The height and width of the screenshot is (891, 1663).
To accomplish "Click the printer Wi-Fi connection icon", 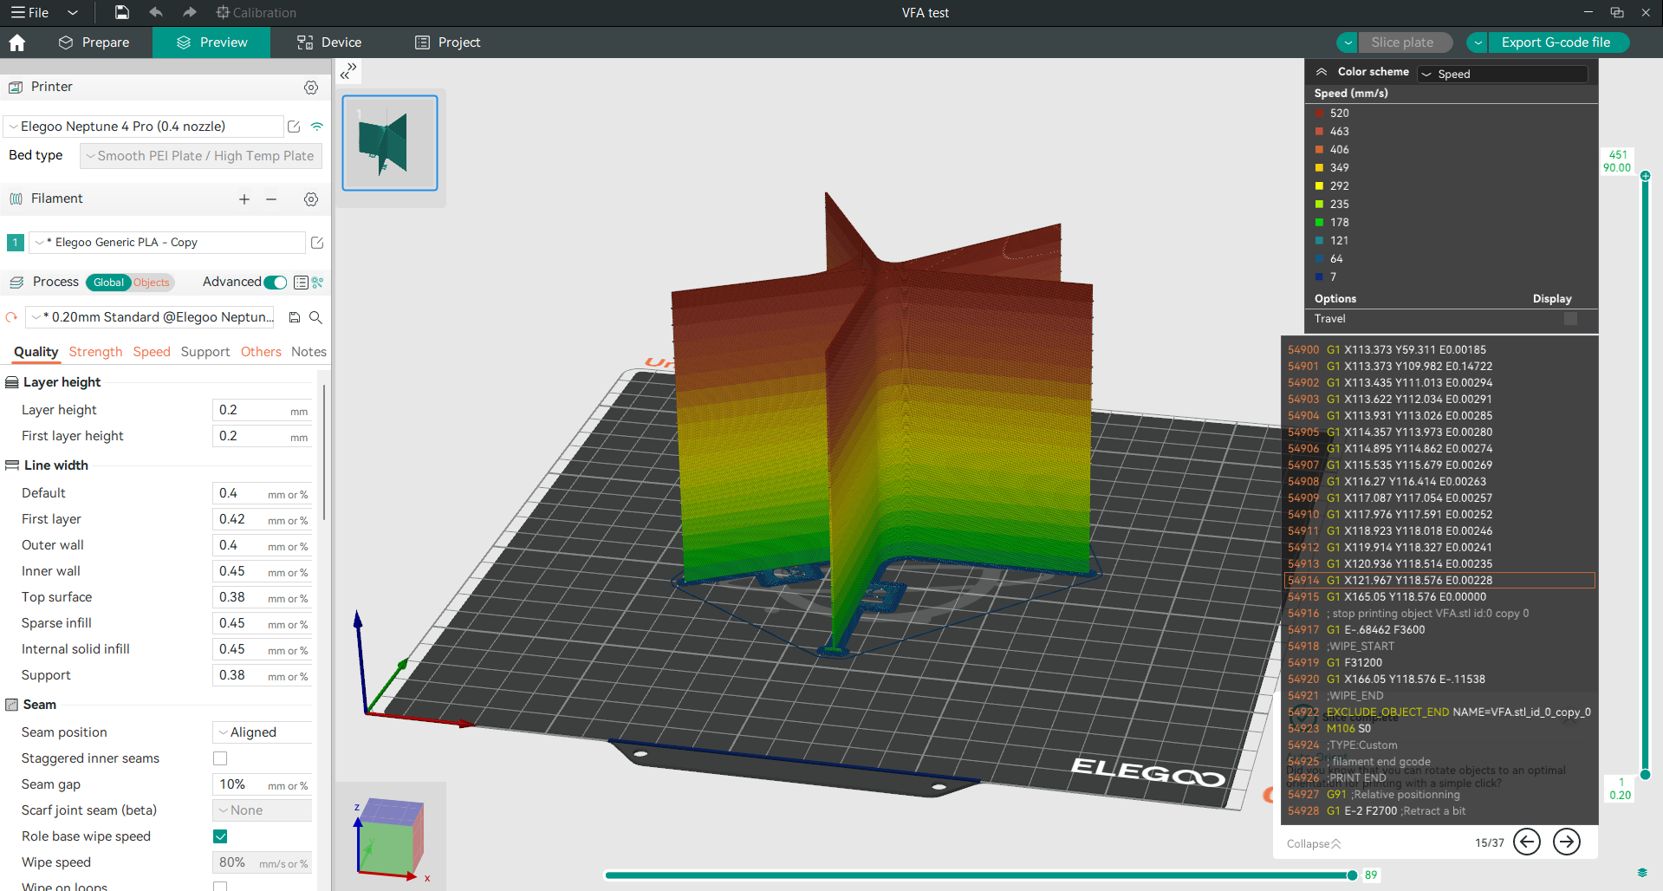I will pyautogui.click(x=317, y=127).
